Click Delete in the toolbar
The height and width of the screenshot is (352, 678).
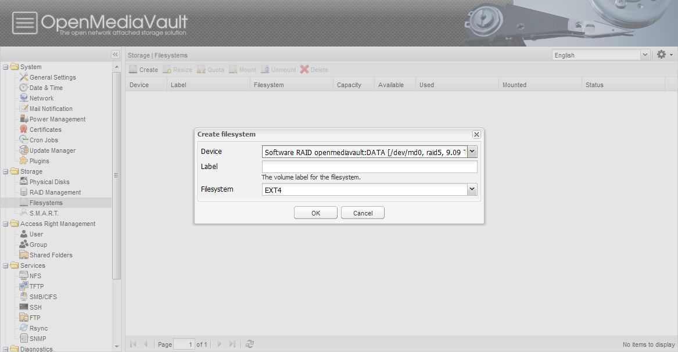click(314, 70)
